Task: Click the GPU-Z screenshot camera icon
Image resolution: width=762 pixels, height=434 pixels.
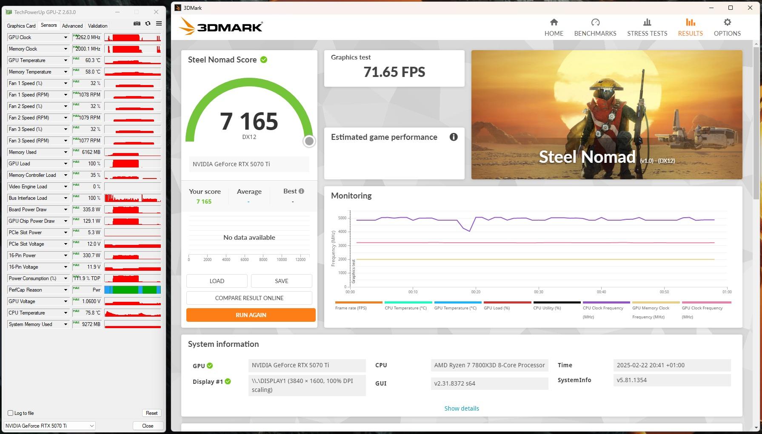Action: point(137,24)
